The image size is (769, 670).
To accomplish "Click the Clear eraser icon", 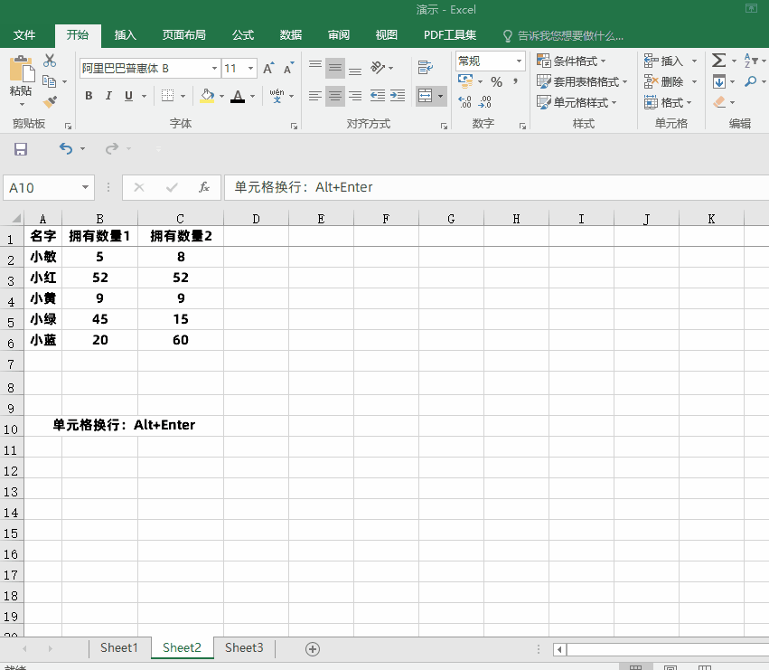I will tap(719, 102).
